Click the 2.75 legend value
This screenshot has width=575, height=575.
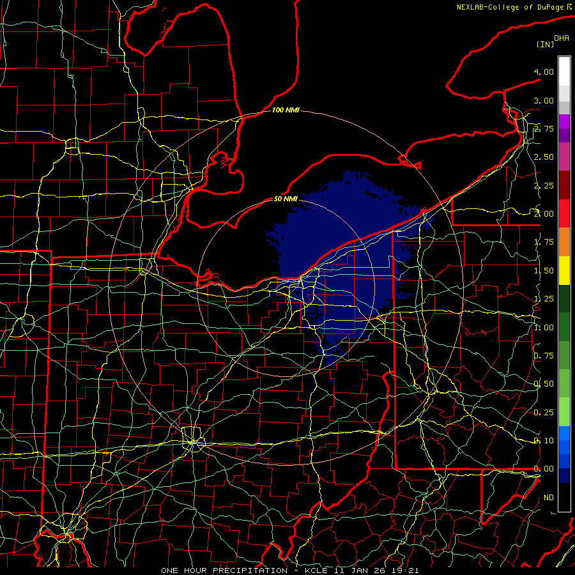(544, 128)
